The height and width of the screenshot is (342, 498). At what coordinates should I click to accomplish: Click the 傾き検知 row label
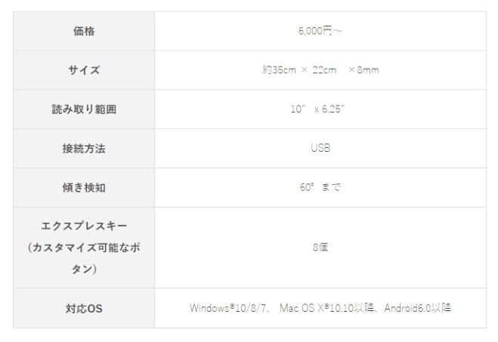click(x=84, y=188)
